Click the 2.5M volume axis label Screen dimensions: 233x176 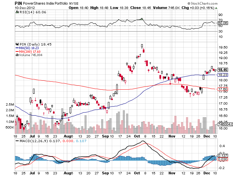(x=10, y=104)
